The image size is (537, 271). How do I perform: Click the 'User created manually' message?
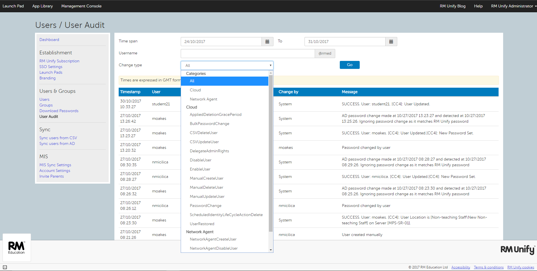pos(362,235)
